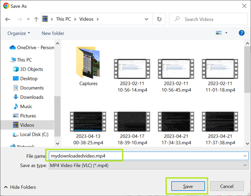Change the view layout icon
Screen dimensions: 251x196
tap(219, 33)
